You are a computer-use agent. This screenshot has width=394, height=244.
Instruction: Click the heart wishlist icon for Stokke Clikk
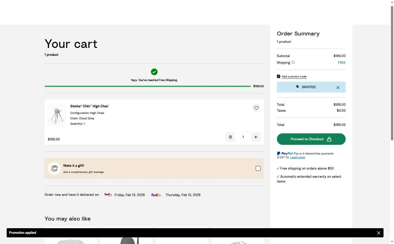pos(256,108)
